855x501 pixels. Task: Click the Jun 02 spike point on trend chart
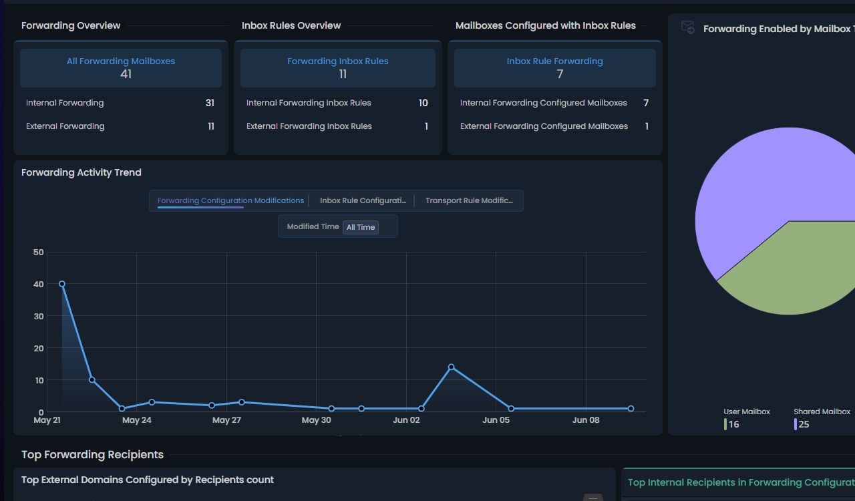click(x=453, y=366)
